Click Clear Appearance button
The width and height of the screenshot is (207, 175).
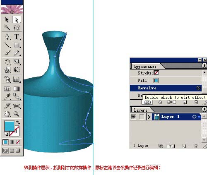[x=160, y=102]
